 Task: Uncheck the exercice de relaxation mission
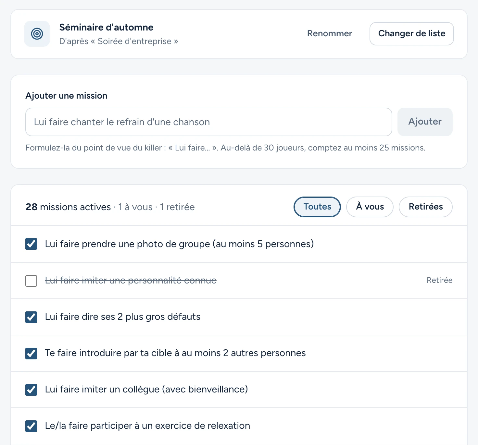point(31,426)
